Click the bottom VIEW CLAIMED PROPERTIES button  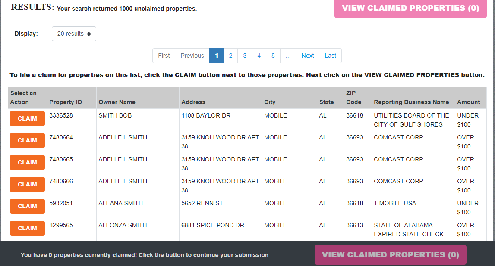pyautogui.click(x=390, y=254)
